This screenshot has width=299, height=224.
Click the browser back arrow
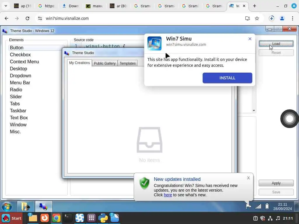point(6,18)
